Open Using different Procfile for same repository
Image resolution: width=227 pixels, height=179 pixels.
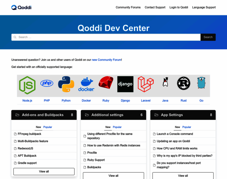pyautogui.click(x=110, y=136)
